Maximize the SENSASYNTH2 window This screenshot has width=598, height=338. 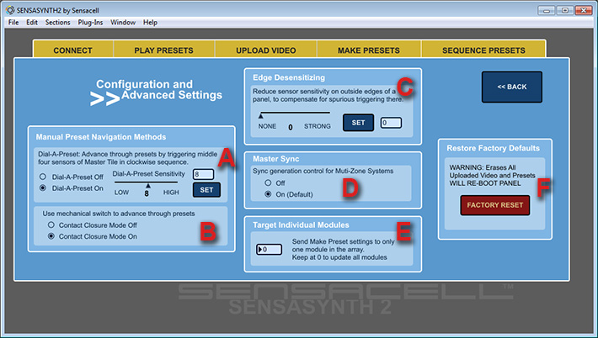coord(565,10)
